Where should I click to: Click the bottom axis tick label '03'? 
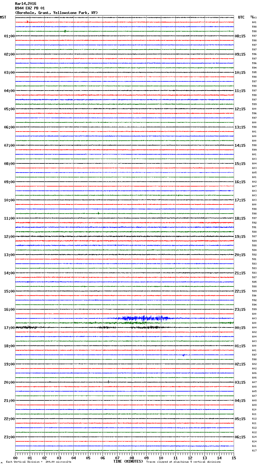59,458
